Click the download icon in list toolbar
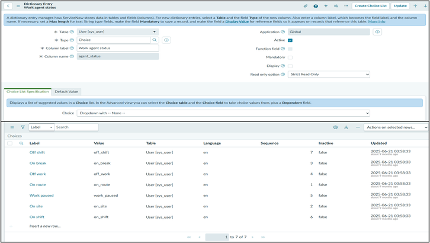430x243 pixels. pyautogui.click(x=346, y=127)
